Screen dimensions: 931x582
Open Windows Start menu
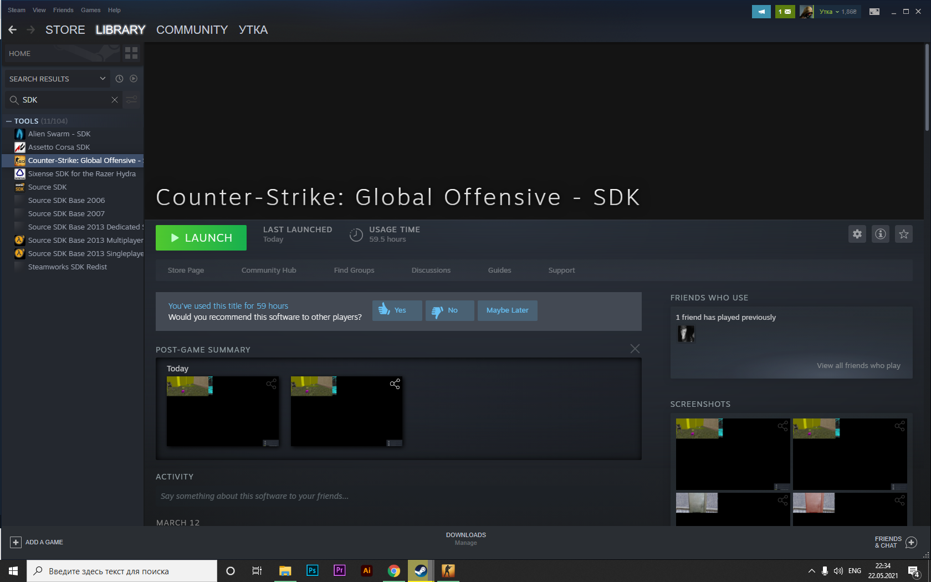point(13,571)
